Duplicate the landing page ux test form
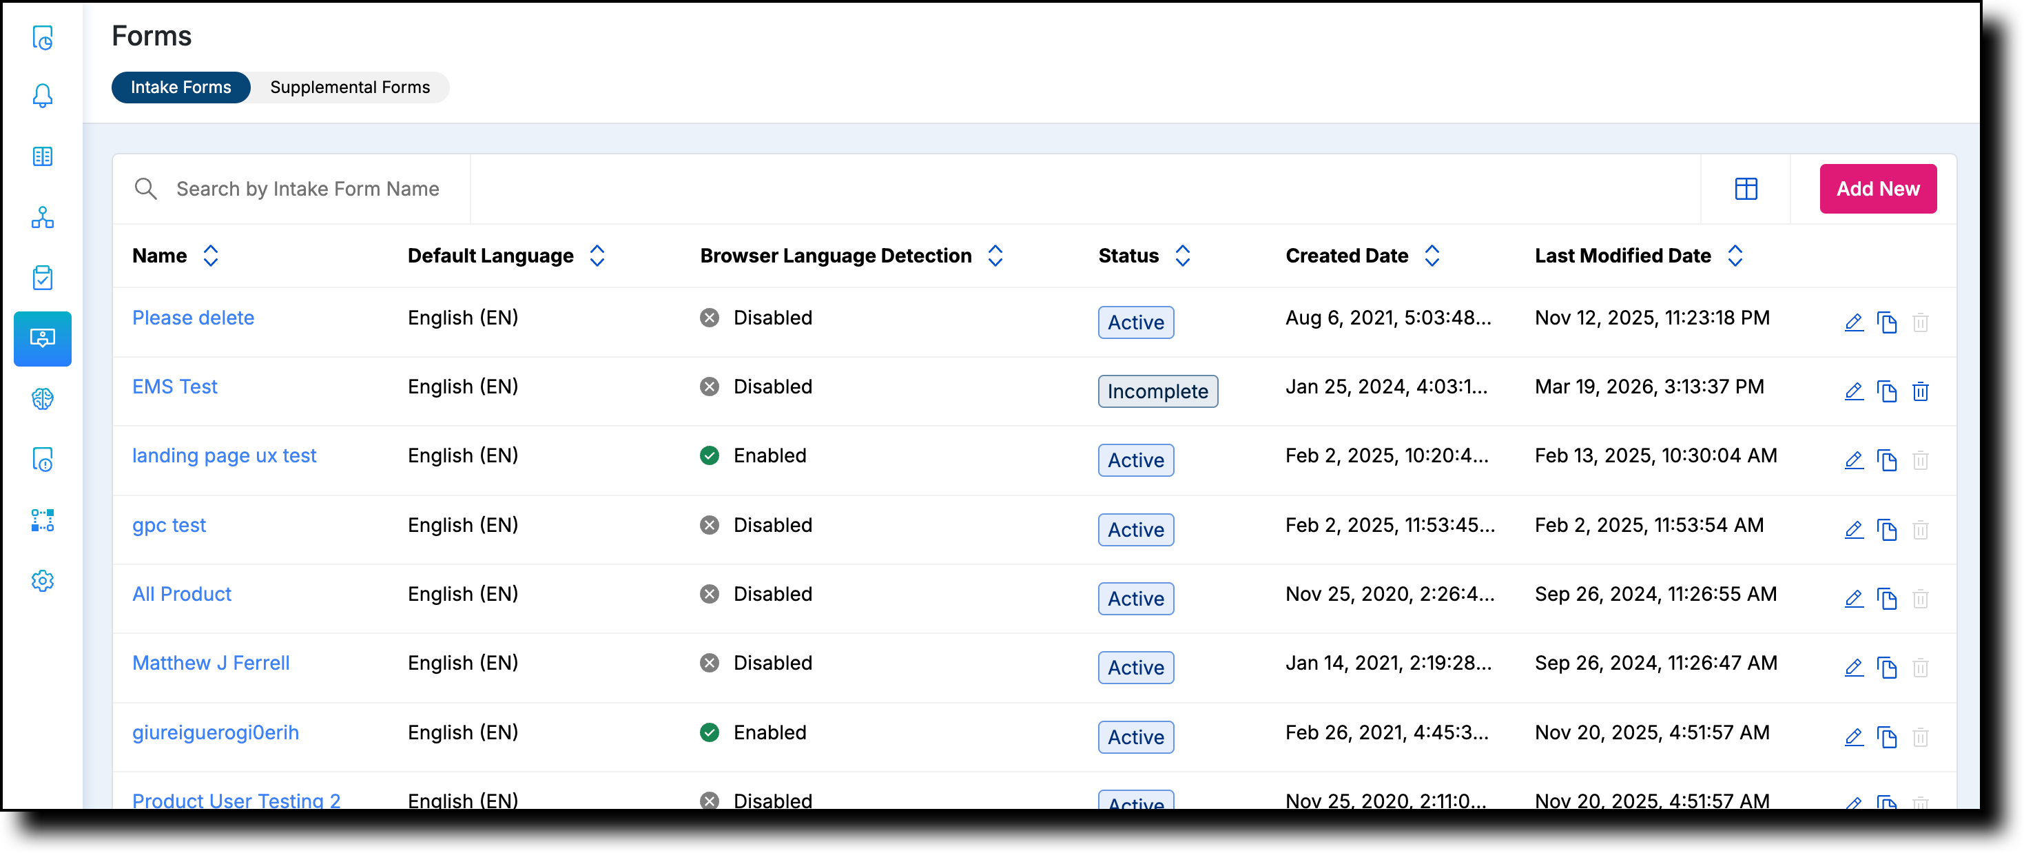This screenshot has height=853, width=2024. click(x=1886, y=461)
